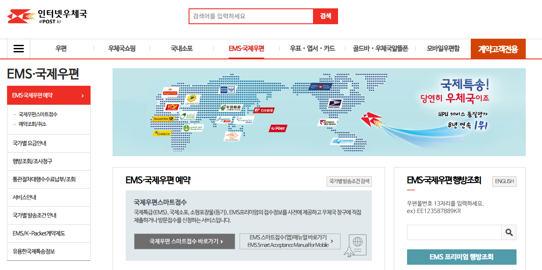The width and height of the screenshot is (542, 270).
Task: Open the 골드바·우체국알뜰폰 menu
Action: click(380, 49)
